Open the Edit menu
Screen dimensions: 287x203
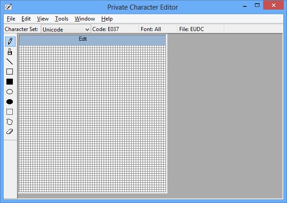pos(26,19)
